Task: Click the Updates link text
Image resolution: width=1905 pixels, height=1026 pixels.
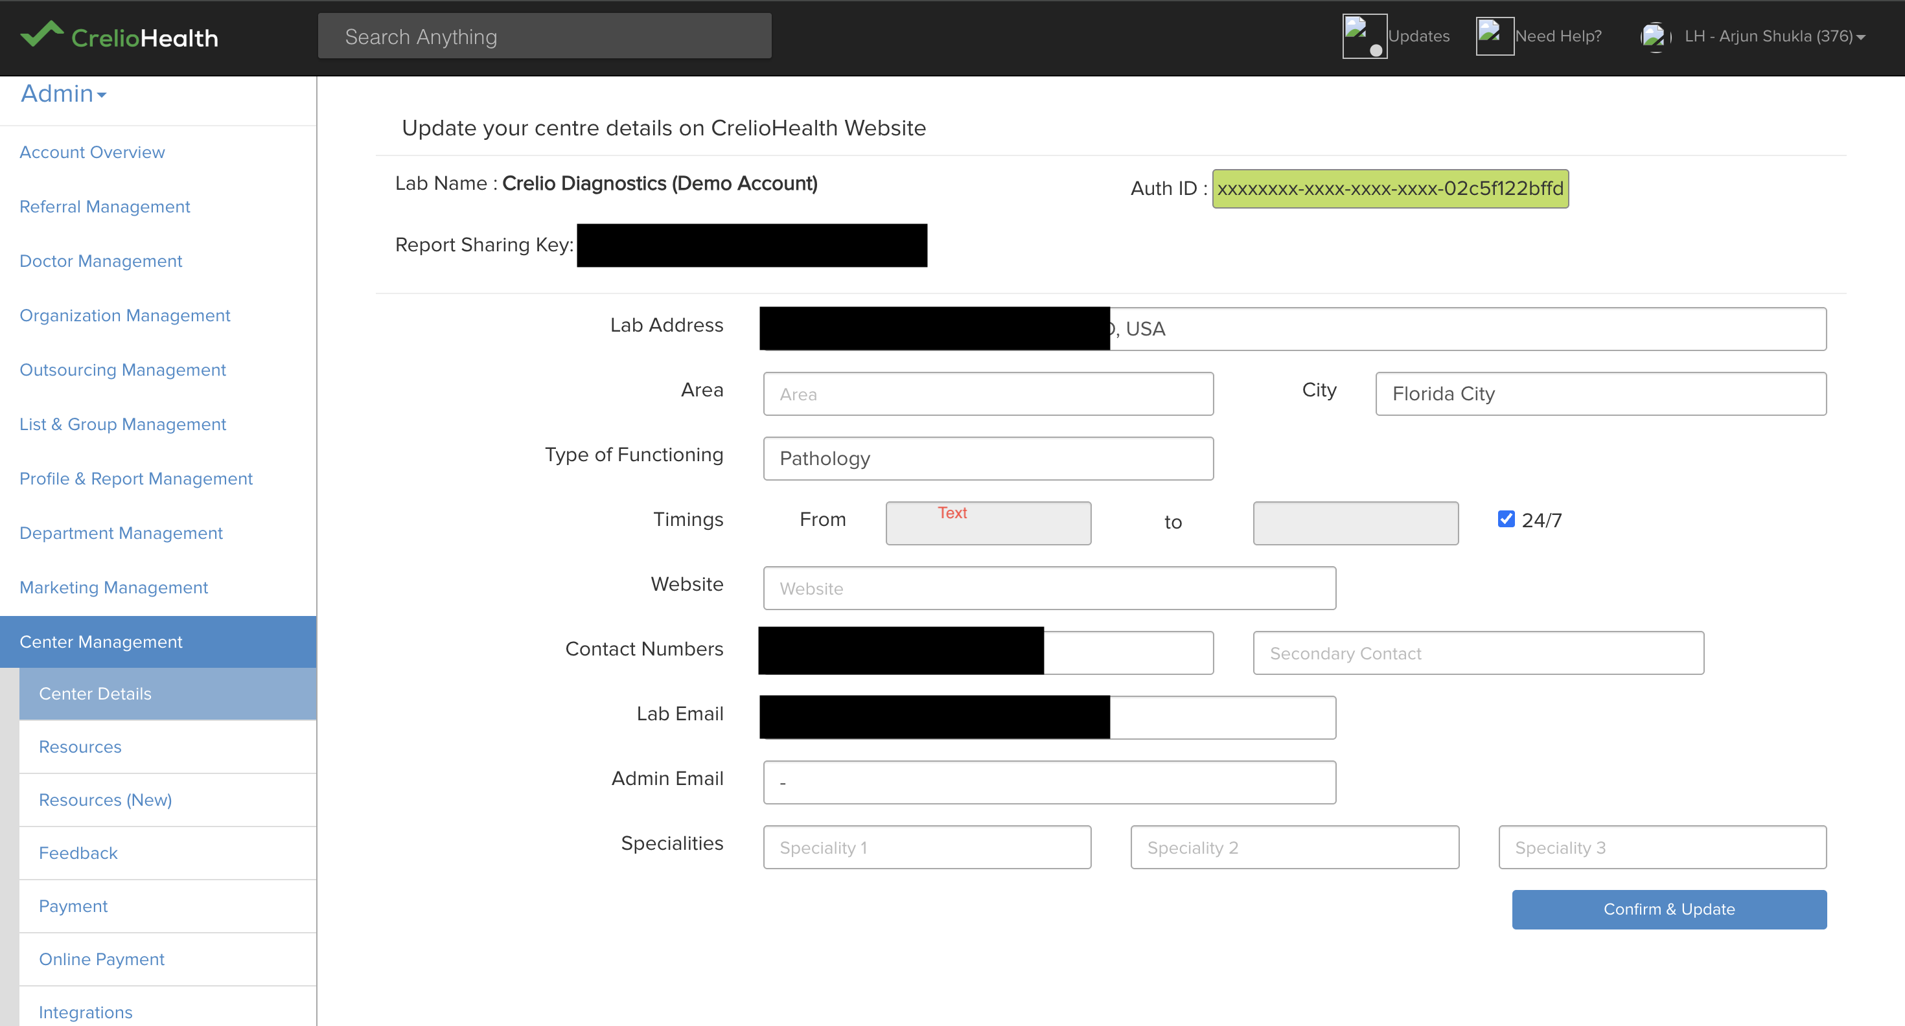Action: pyautogui.click(x=1418, y=36)
